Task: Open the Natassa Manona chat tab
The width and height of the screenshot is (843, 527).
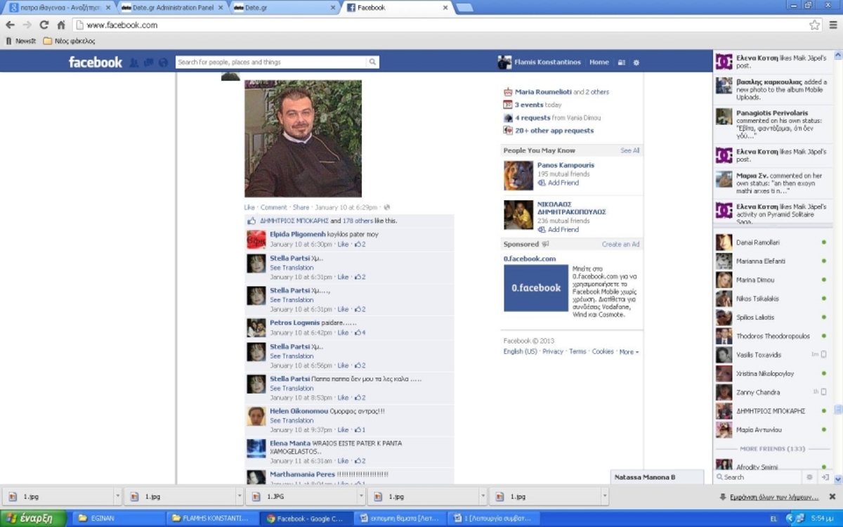Action: point(657,477)
